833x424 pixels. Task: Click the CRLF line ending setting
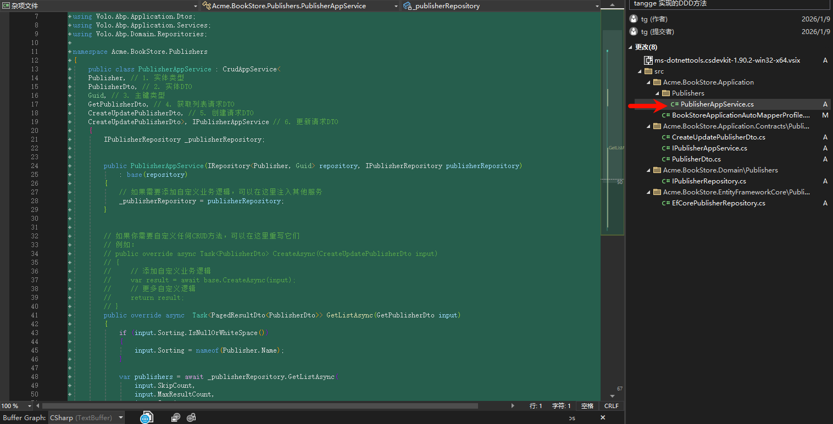(611, 406)
